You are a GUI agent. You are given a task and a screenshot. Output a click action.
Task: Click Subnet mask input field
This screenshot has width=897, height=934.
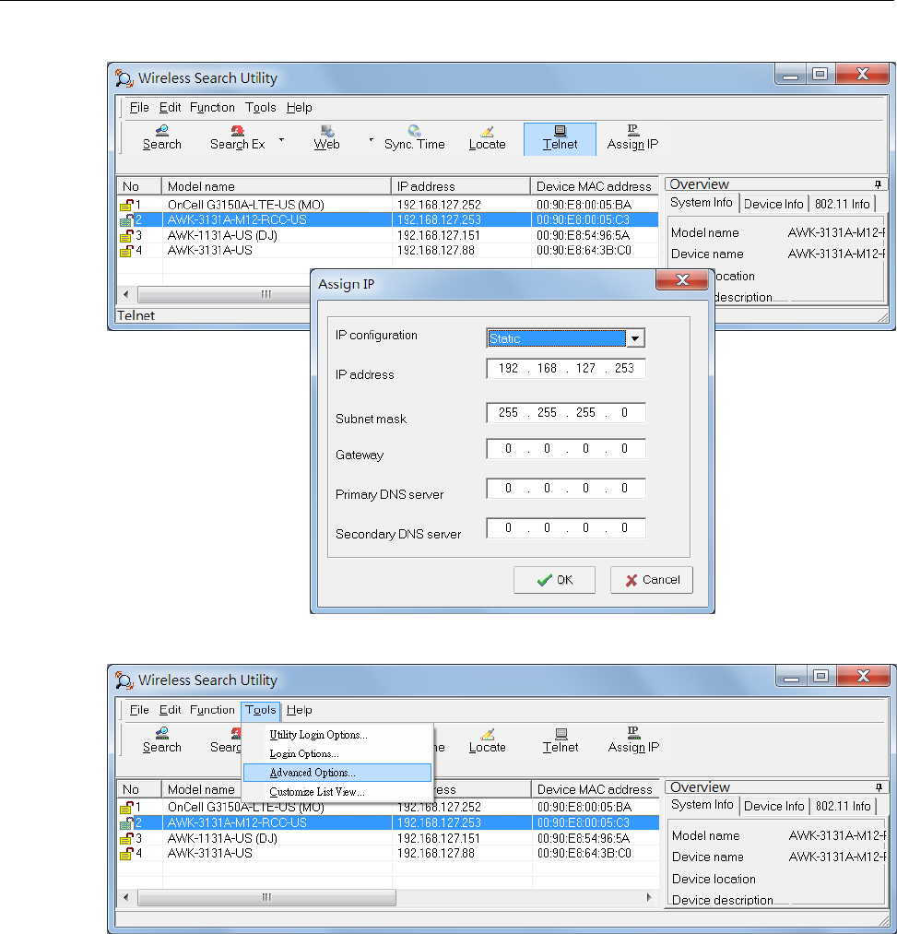566,412
